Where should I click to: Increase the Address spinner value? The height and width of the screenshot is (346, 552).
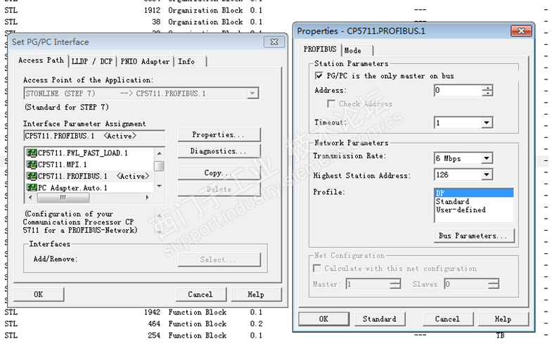(x=487, y=88)
